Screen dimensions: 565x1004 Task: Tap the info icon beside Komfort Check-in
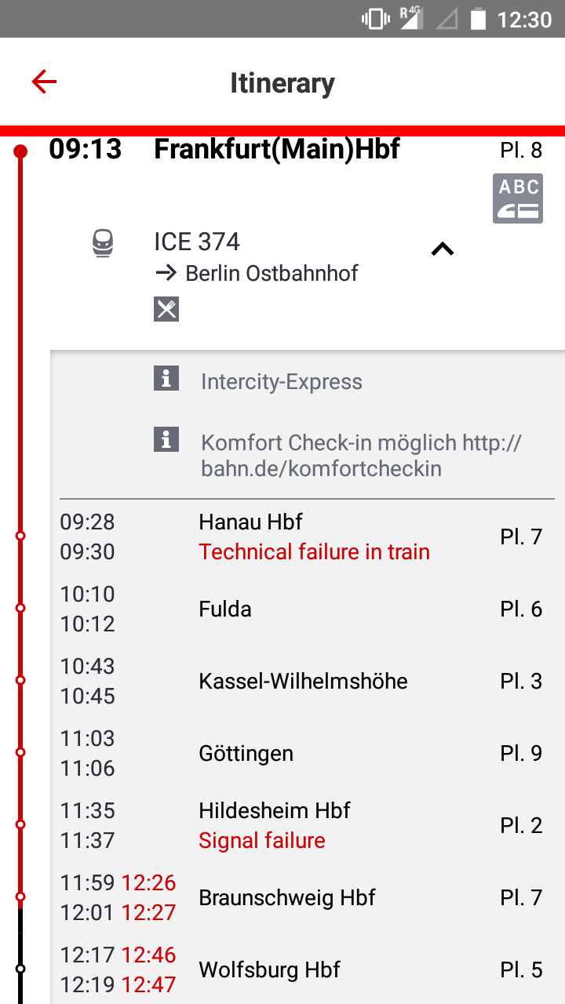(166, 440)
